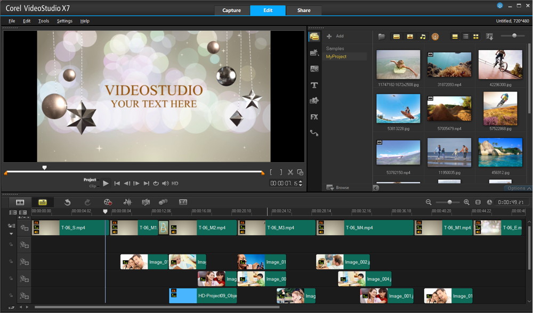Open the Sound Mixer
The image size is (533, 313).
[127, 202]
